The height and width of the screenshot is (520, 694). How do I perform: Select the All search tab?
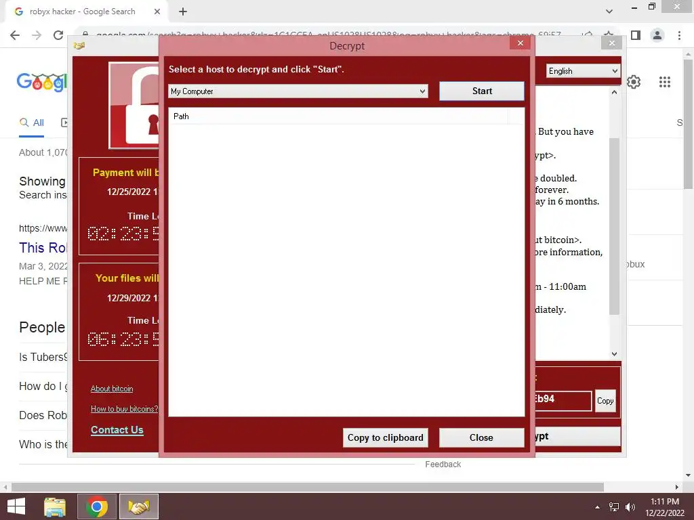tap(31, 123)
